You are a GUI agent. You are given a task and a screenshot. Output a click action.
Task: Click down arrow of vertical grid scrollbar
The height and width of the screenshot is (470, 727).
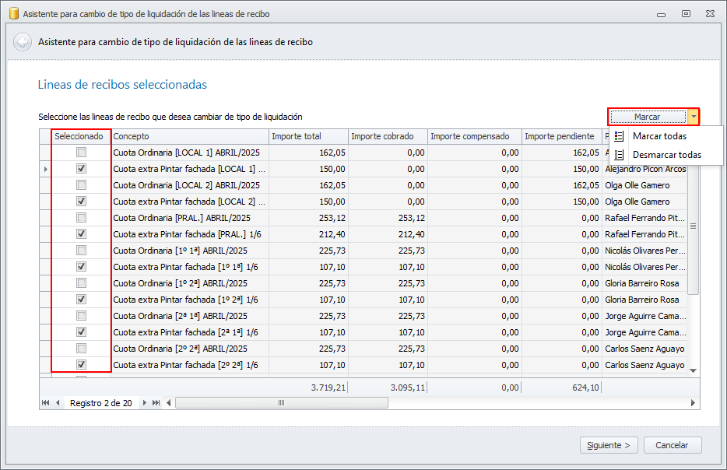(694, 370)
